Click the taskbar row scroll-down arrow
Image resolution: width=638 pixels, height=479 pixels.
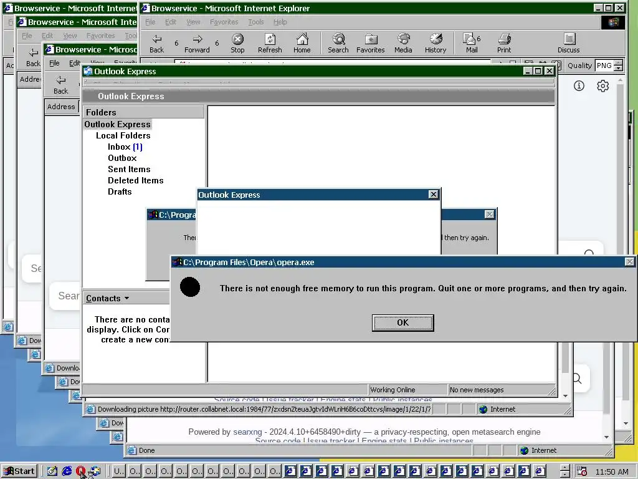tap(564, 475)
